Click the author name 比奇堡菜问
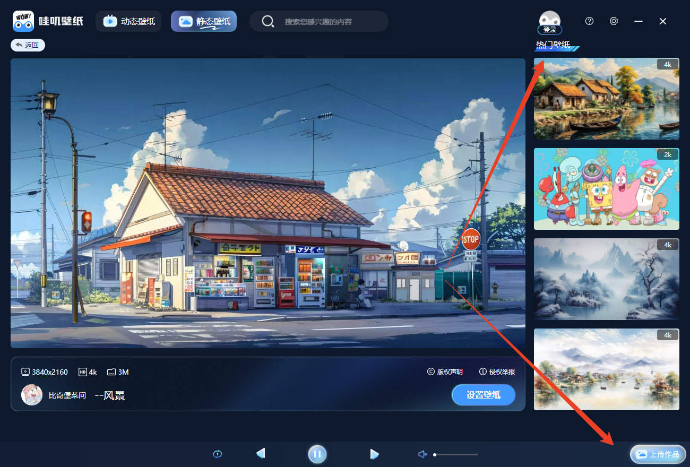 [x=67, y=395]
